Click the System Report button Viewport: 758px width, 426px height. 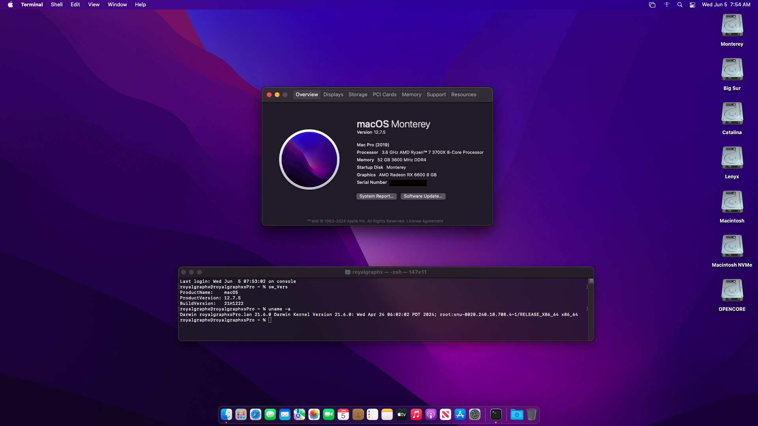(x=376, y=196)
